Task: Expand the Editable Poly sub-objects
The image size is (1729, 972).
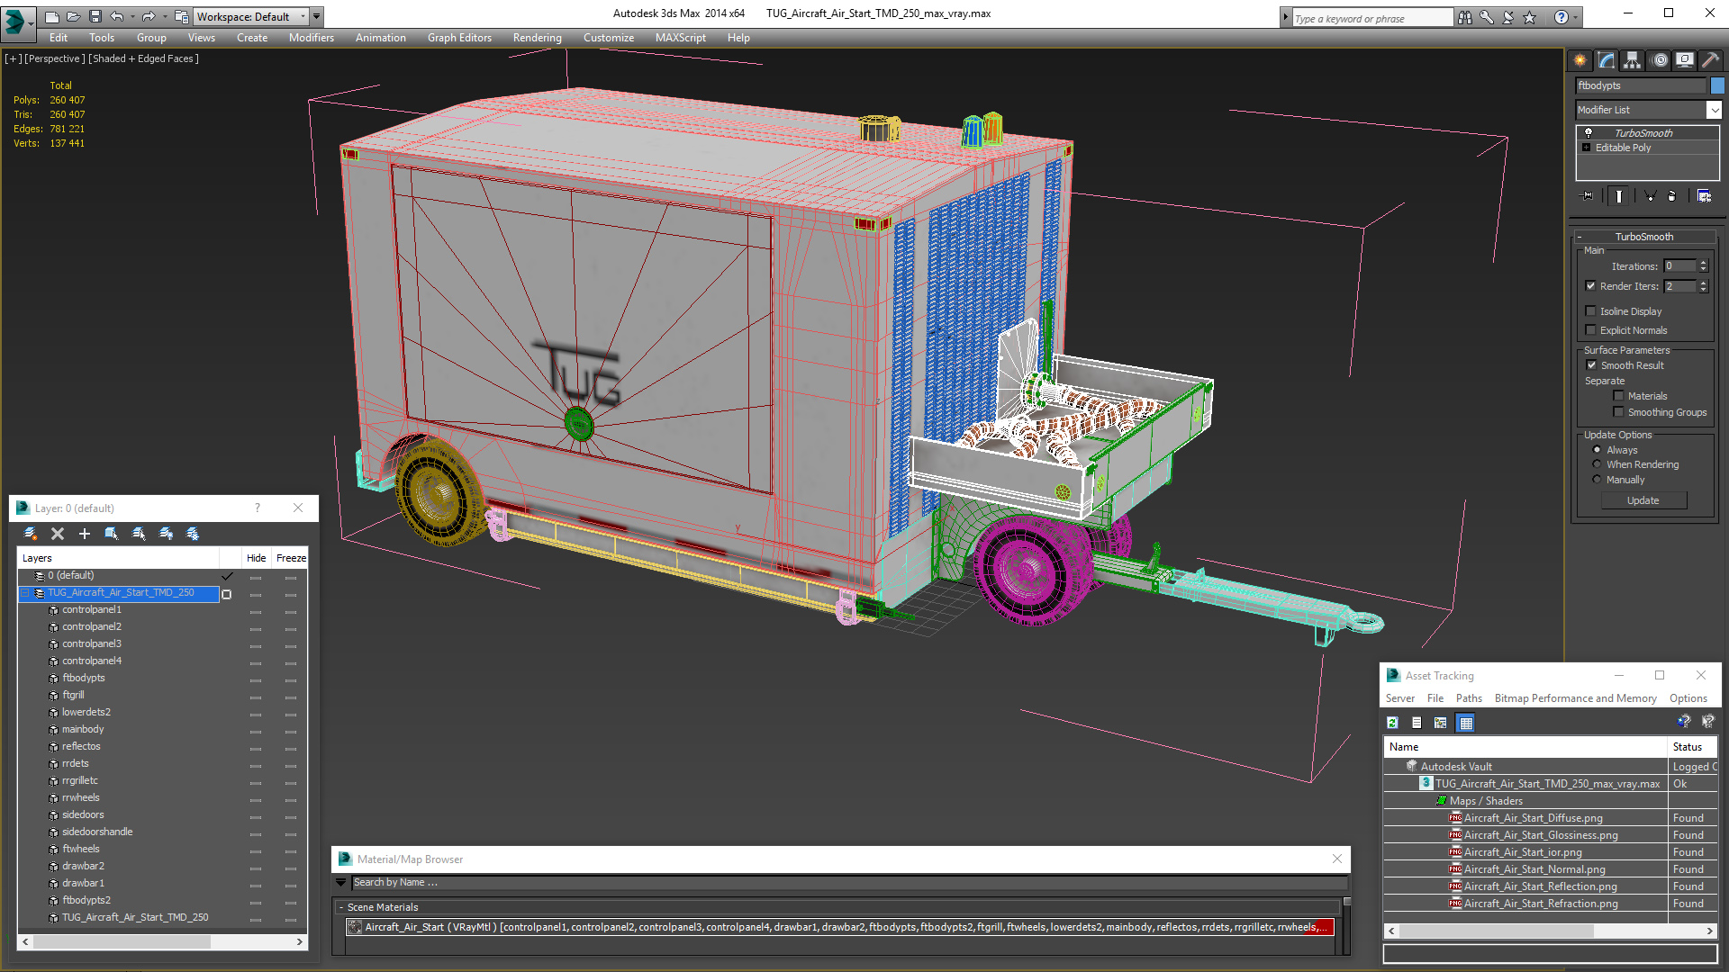Action: coord(1587,148)
